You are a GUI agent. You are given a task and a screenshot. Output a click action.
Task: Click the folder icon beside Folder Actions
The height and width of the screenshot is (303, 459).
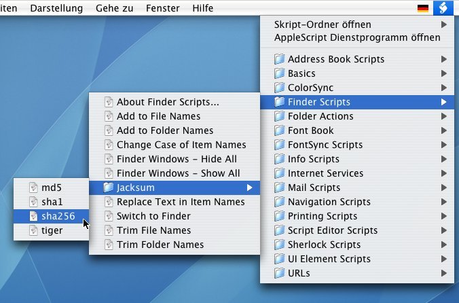click(279, 116)
